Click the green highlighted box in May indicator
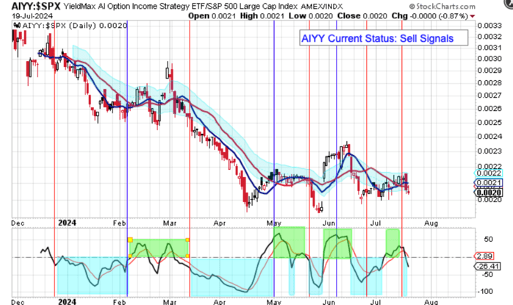513x305 pixels. coord(288,241)
